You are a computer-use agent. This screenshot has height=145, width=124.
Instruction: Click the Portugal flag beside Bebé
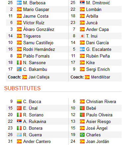(x=82, y=108)
